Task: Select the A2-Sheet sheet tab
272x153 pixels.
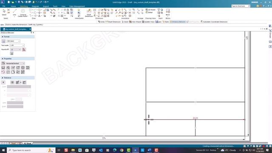Action: coord(27,144)
